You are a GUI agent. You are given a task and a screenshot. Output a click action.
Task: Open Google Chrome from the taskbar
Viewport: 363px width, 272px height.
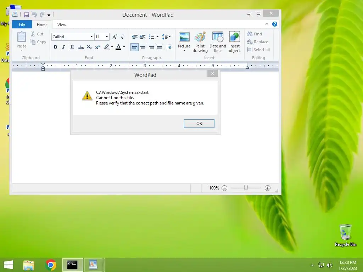click(x=51, y=265)
